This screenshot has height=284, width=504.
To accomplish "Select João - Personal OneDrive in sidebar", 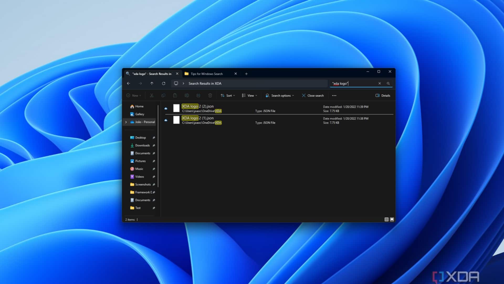I will (x=143, y=122).
